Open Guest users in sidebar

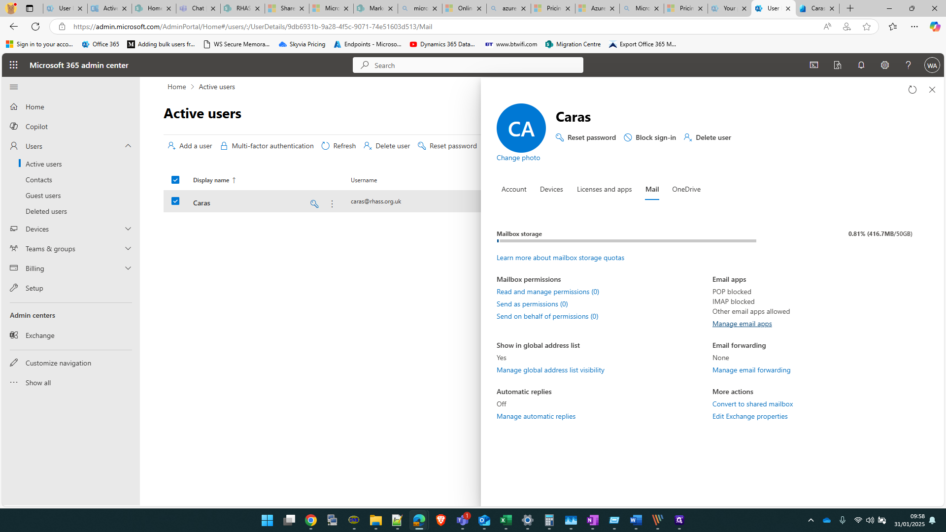[x=43, y=196]
